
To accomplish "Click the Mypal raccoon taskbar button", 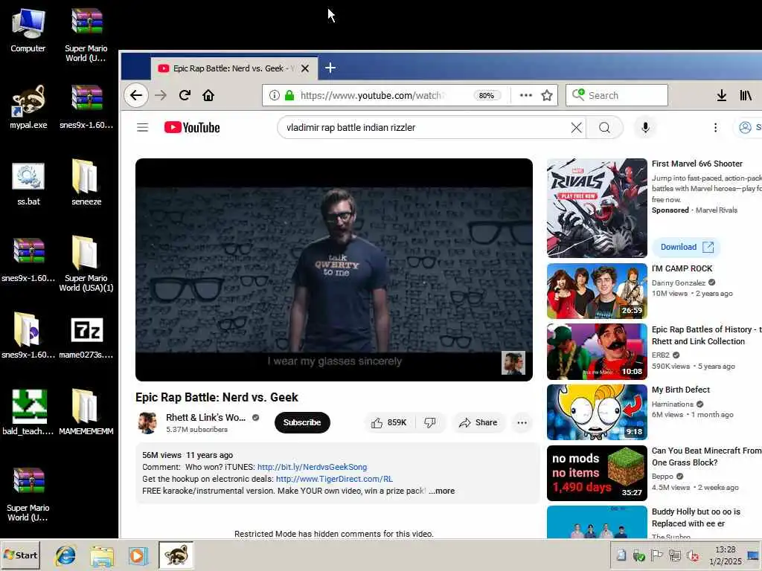I will (176, 555).
